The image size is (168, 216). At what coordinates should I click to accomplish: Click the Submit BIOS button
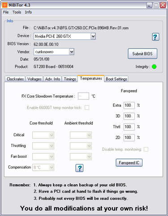tap(142, 54)
